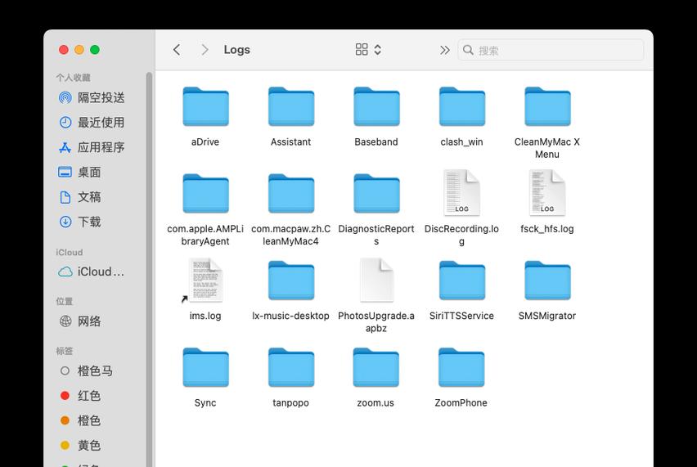Select the PhotosUpgrade.aapbz file
The width and height of the screenshot is (697, 467).
click(376, 280)
